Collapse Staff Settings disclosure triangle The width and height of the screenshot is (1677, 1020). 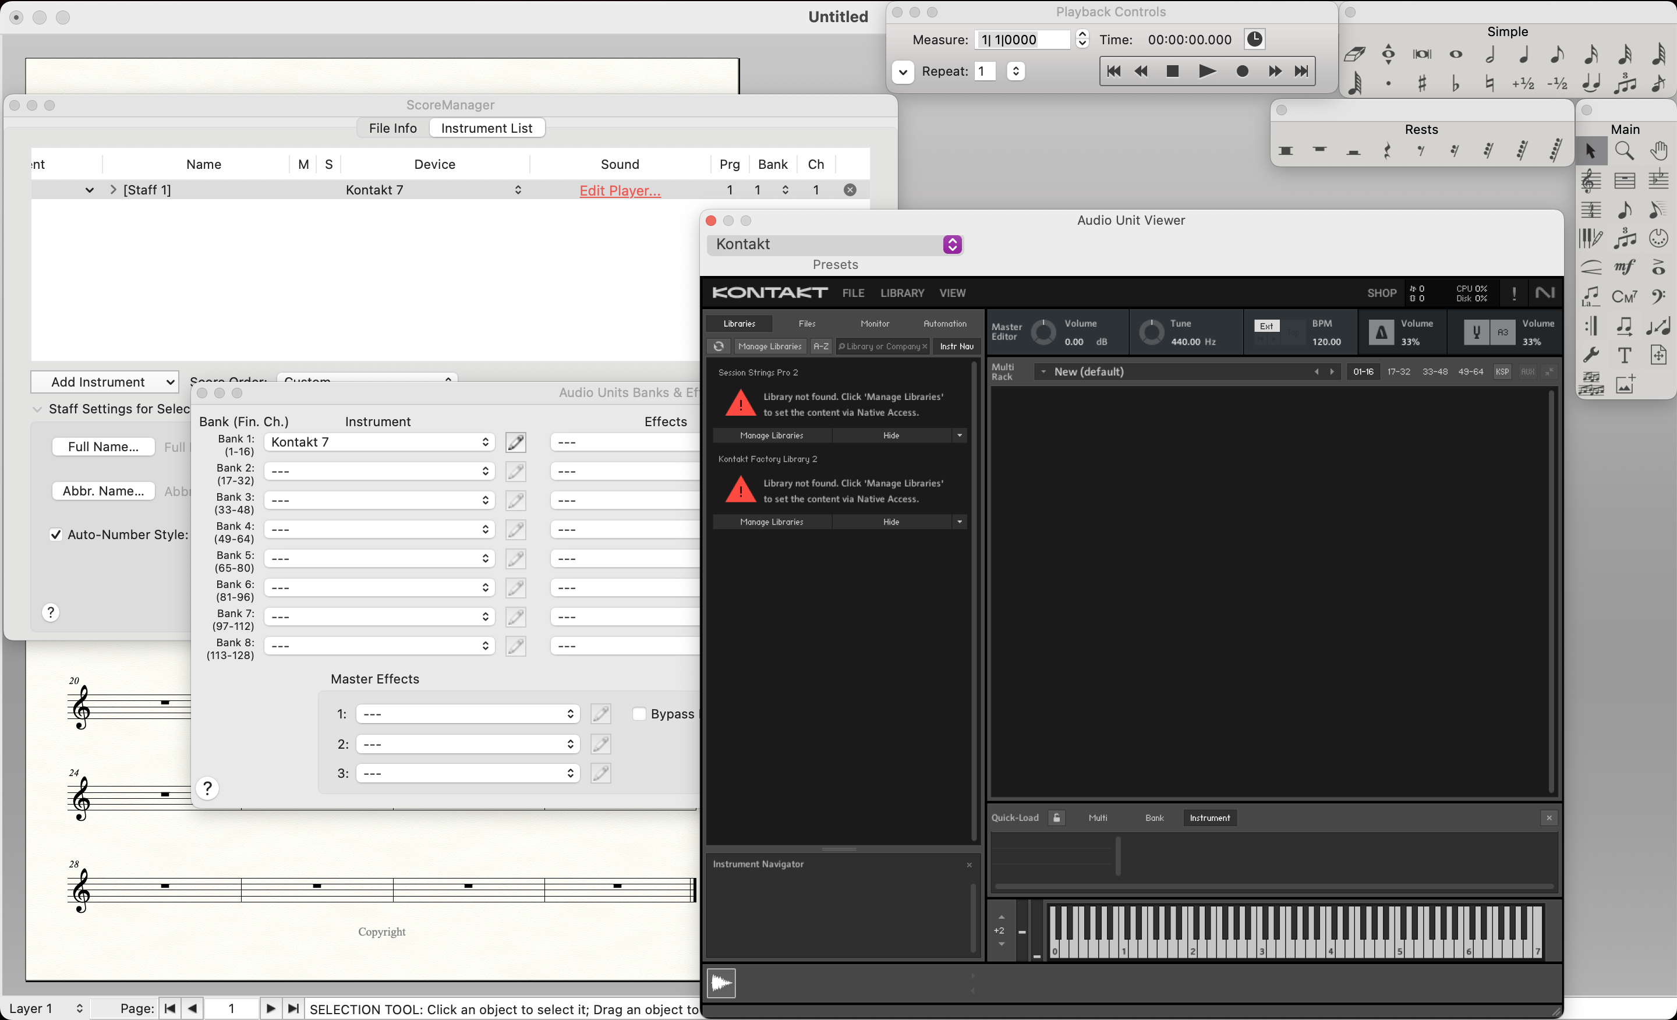(x=37, y=409)
